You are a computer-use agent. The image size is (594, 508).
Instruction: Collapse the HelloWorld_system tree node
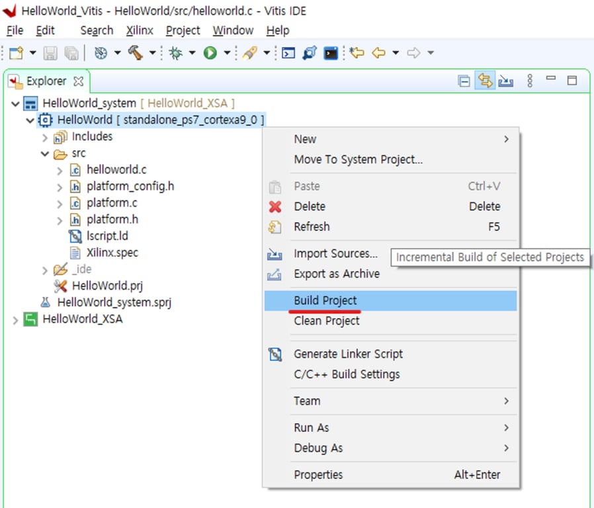[15, 104]
